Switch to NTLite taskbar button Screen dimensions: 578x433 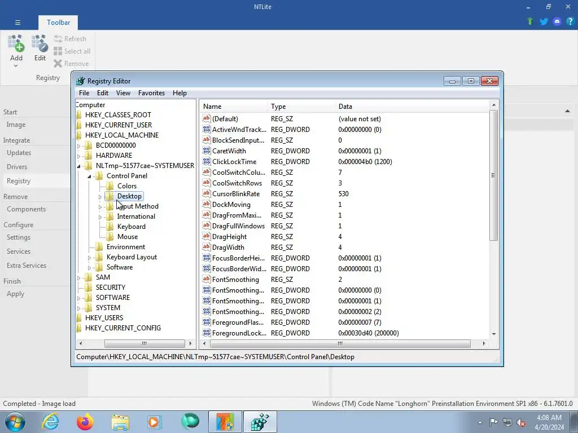(x=225, y=422)
